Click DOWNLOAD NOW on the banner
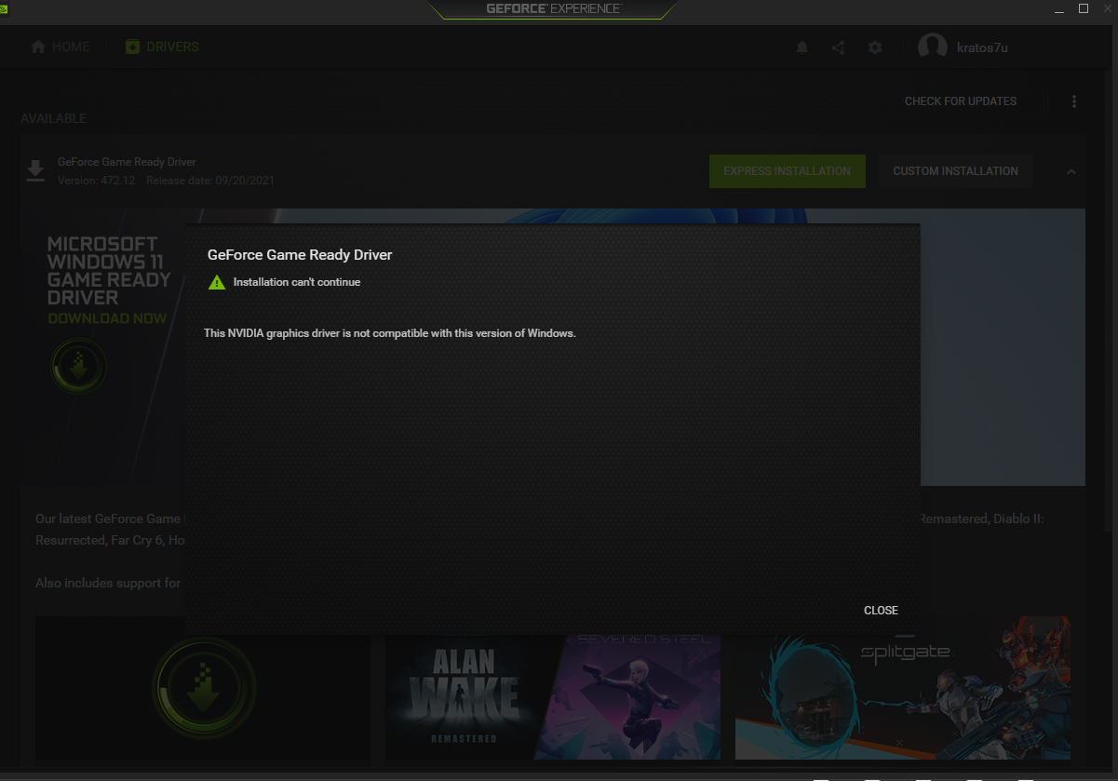This screenshot has height=781, width=1118. pyautogui.click(x=108, y=318)
